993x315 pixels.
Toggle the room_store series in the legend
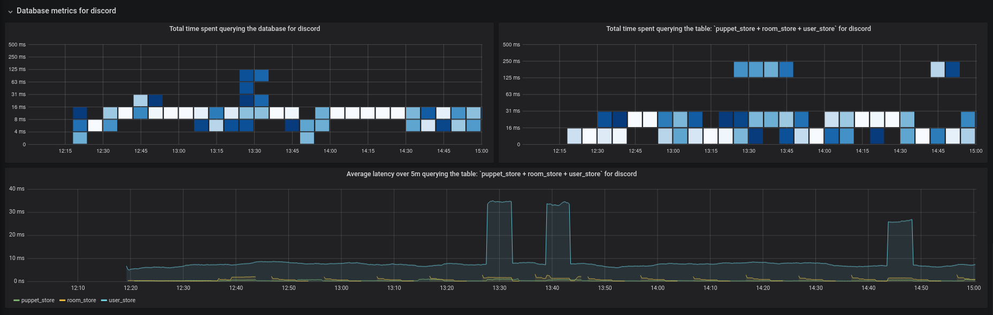(x=81, y=301)
